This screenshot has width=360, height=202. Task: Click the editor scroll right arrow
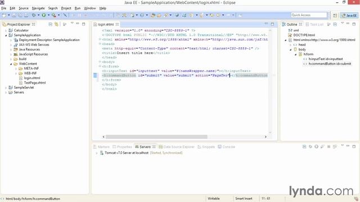point(265,137)
